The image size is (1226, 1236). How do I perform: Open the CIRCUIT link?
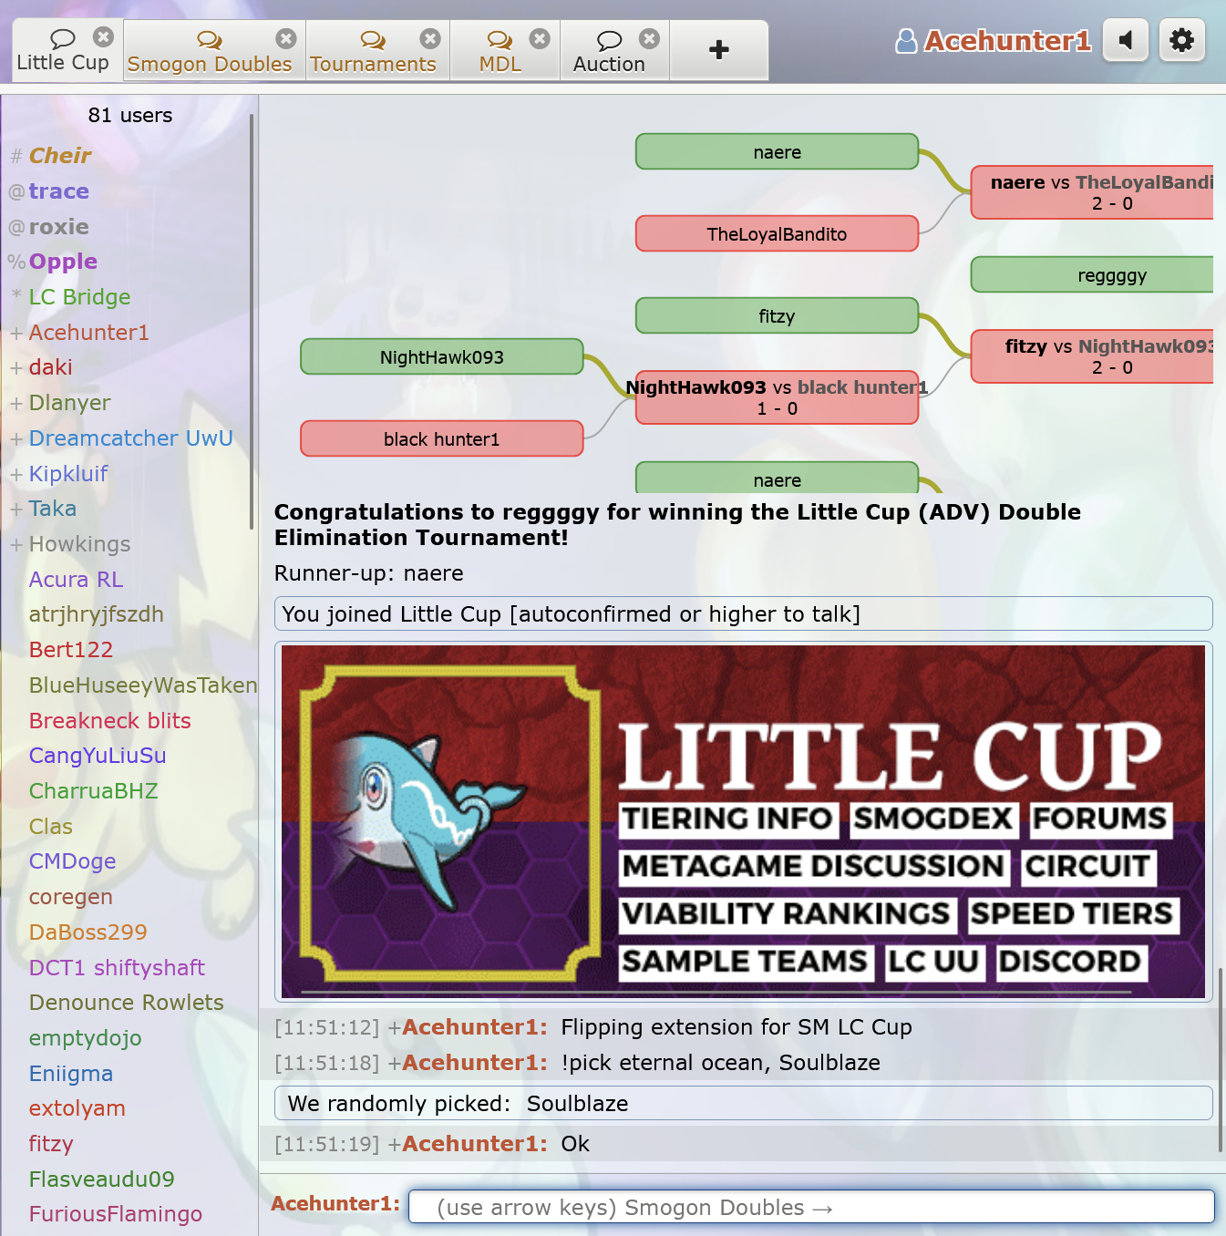tap(1088, 866)
